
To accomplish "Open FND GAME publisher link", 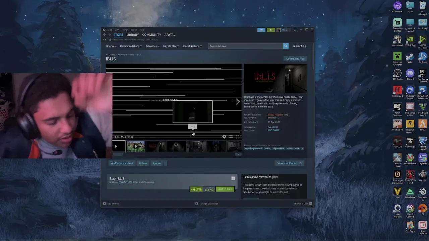I will click(x=273, y=130).
